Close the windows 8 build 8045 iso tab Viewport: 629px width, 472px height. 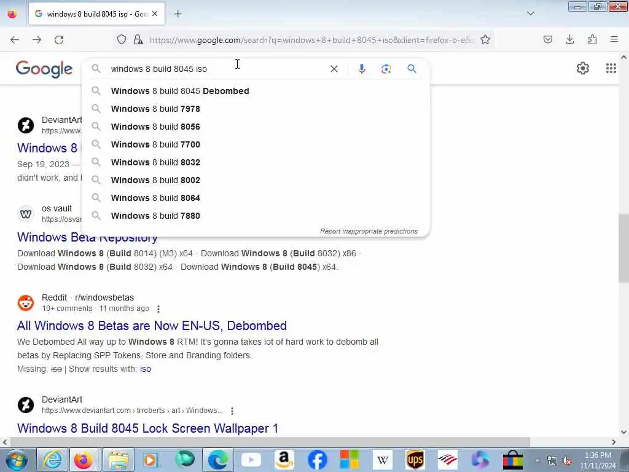click(x=155, y=14)
